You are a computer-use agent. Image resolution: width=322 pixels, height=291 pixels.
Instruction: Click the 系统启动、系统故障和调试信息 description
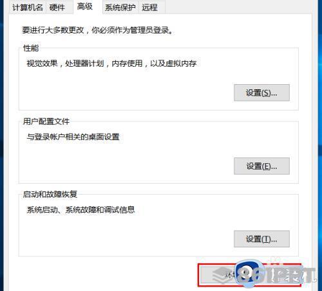pos(80,209)
